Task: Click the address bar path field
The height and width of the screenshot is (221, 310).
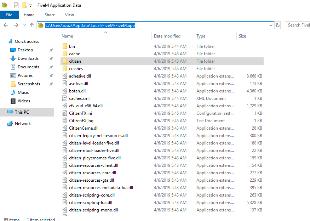Action: point(155,25)
